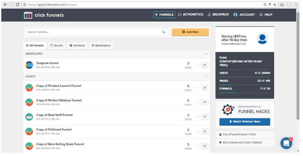Click the zoom magnifier icon in address bar
The width and height of the screenshot is (303, 156).
[x=265, y=5]
